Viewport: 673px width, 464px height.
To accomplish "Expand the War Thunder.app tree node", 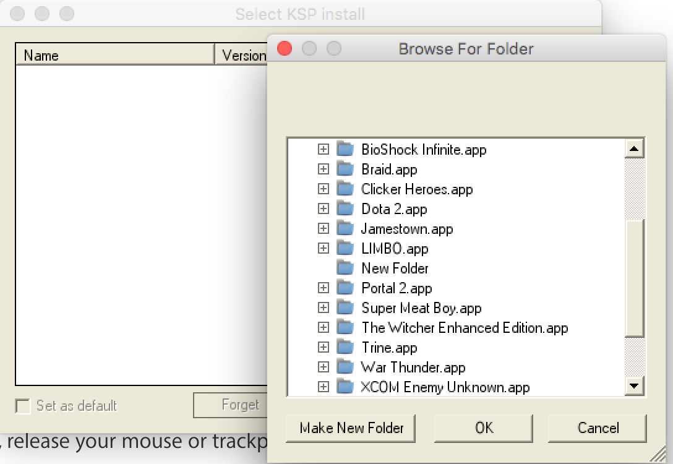I will point(323,367).
